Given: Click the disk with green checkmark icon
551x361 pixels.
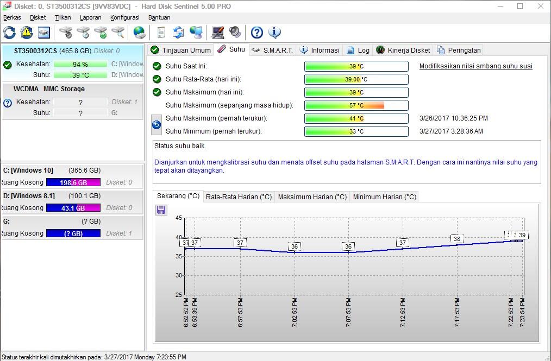Looking at the screenshot, I should tap(101, 33).
